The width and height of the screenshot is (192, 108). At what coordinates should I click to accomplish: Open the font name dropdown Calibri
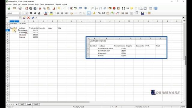tap(20, 13)
